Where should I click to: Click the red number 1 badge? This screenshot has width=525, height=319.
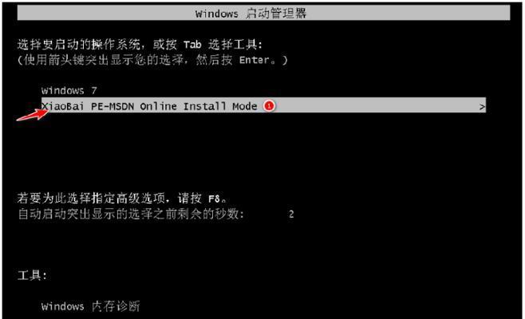pos(269,106)
